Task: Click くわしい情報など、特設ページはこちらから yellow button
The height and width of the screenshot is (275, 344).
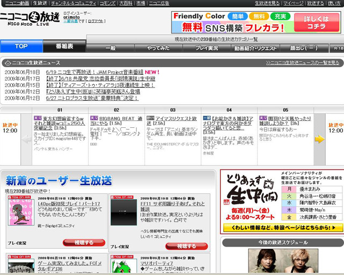Action: coord(283,228)
